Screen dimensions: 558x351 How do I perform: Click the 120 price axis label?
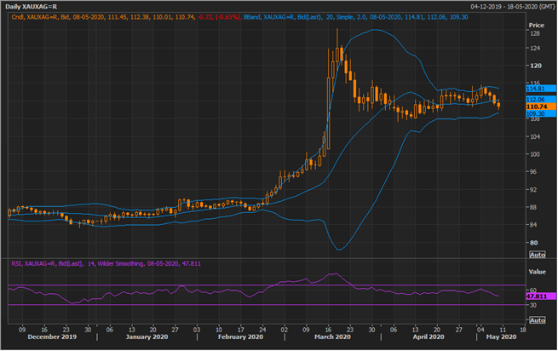[x=536, y=66]
